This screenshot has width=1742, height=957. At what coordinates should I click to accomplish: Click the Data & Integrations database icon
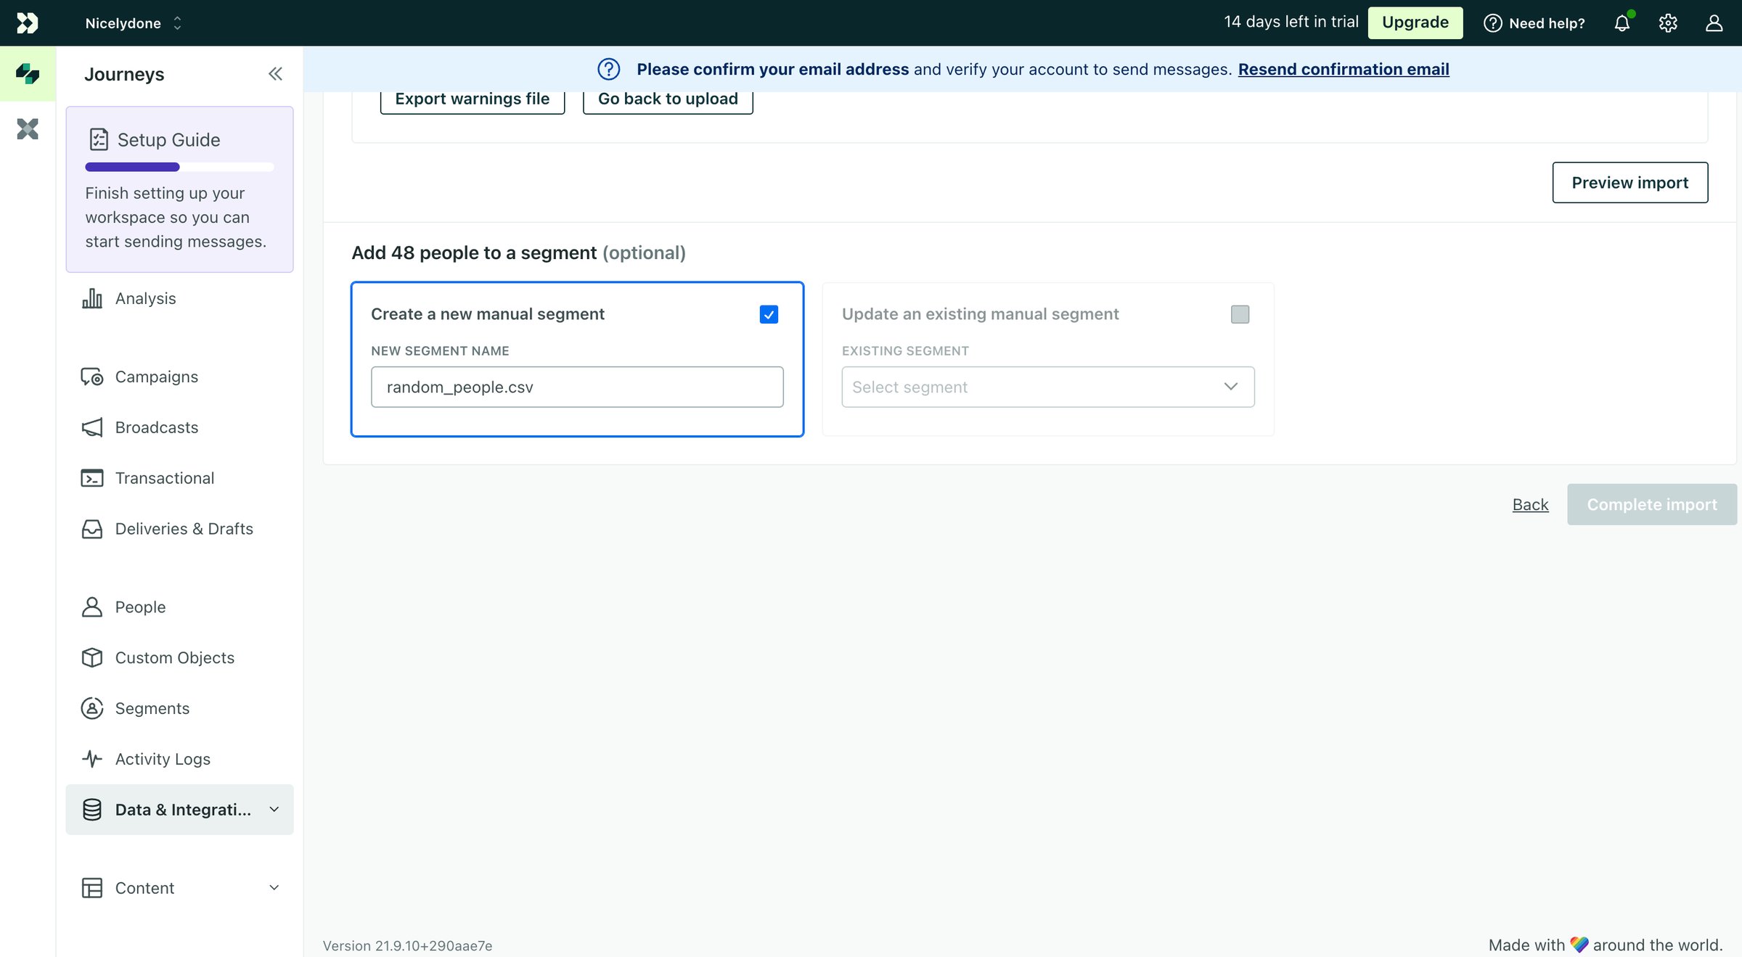92,810
